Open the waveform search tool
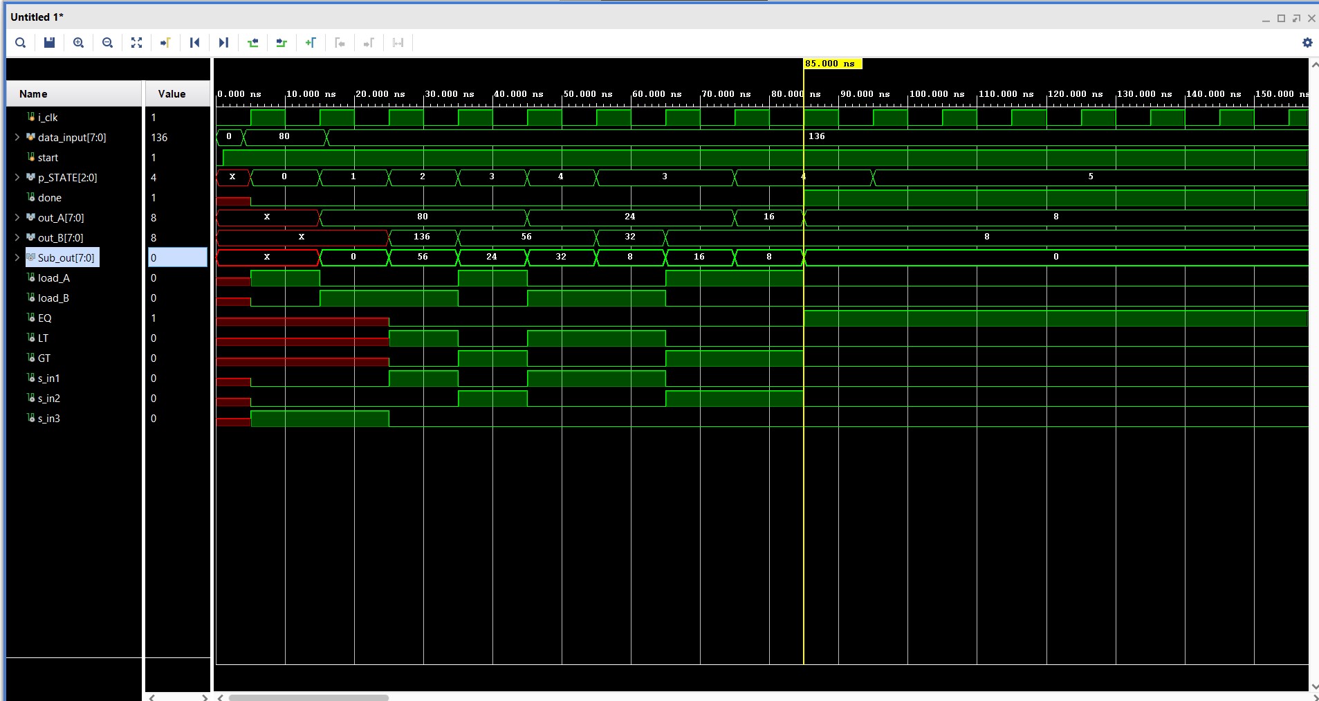This screenshot has height=701, width=1319. click(x=20, y=42)
